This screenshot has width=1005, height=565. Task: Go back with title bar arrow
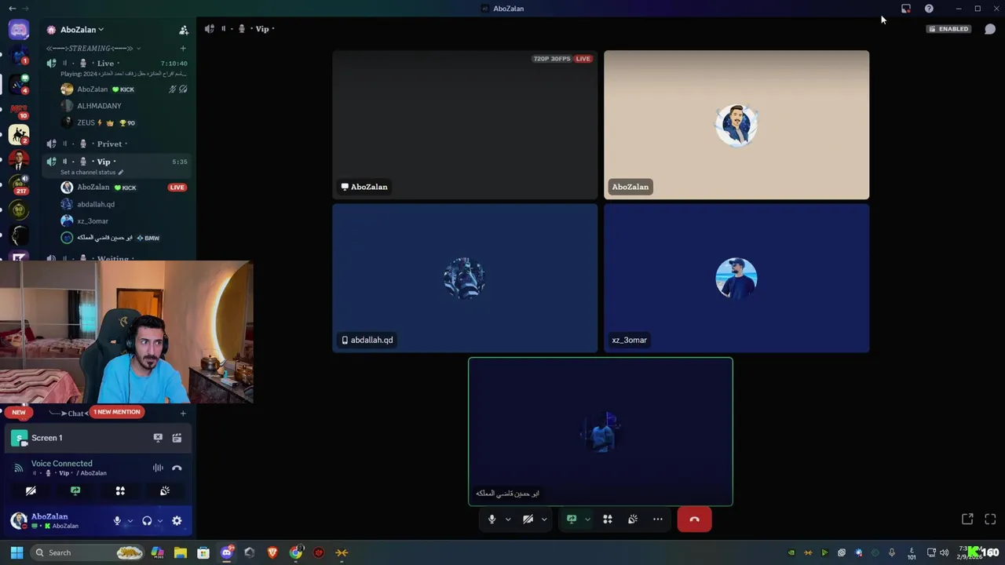12,8
